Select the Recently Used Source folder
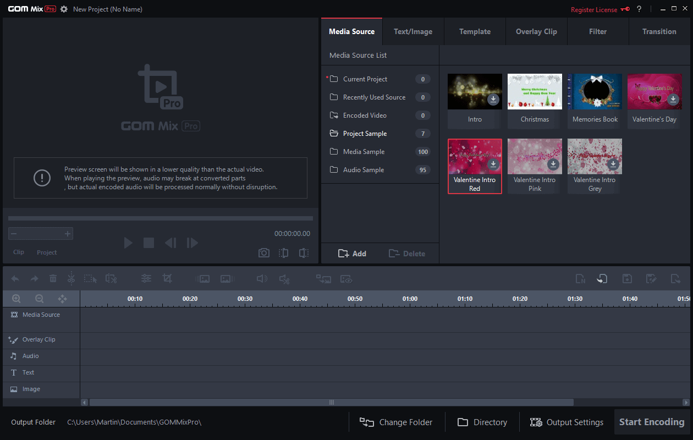Screen dimensions: 693x440 380,97
